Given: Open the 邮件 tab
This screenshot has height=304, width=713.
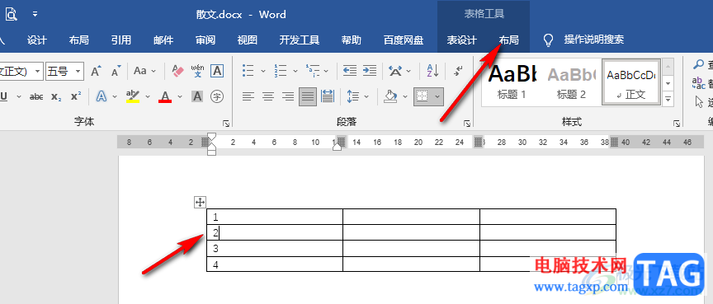Looking at the screenshot, I should (163, 40).
